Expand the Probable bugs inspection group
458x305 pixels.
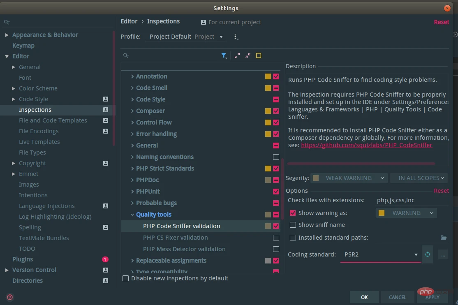[x=132, y=203]
